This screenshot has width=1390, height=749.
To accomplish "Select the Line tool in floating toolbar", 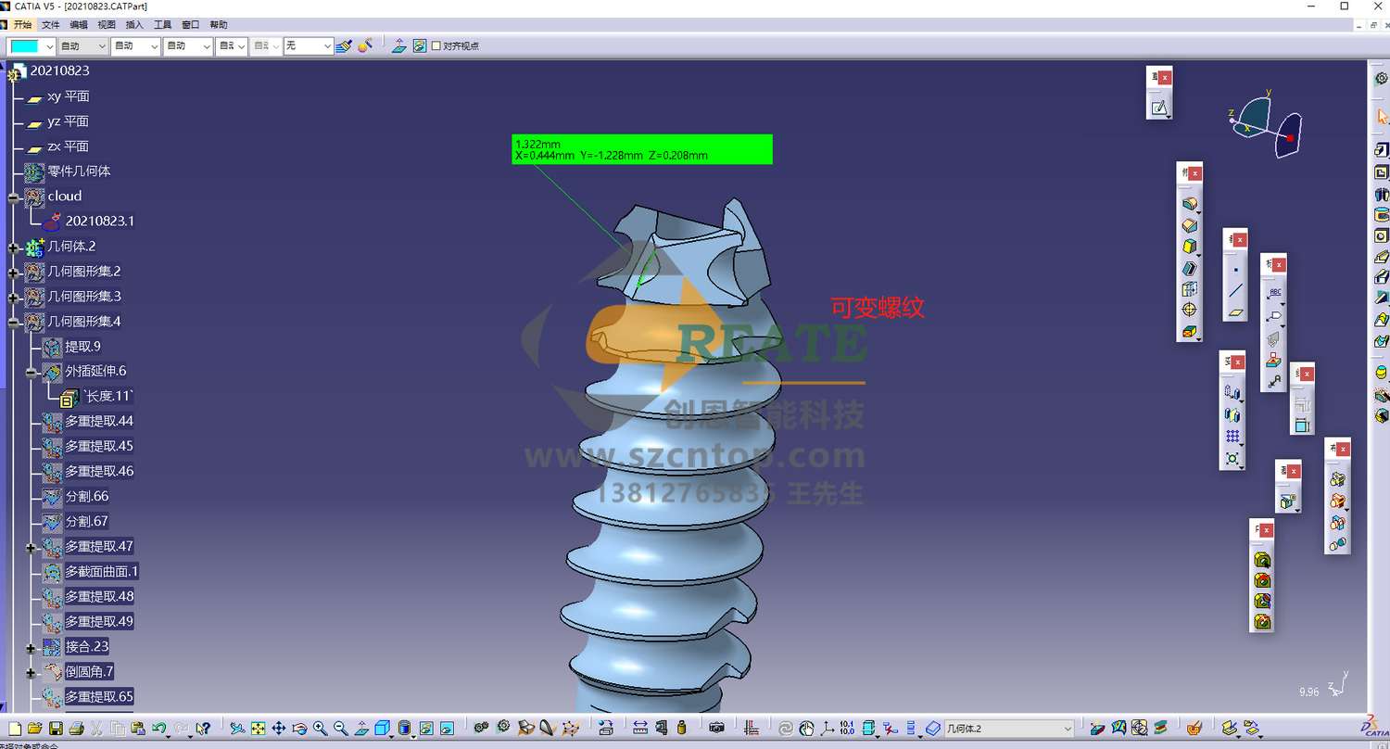I will (x=1235, y=291).
